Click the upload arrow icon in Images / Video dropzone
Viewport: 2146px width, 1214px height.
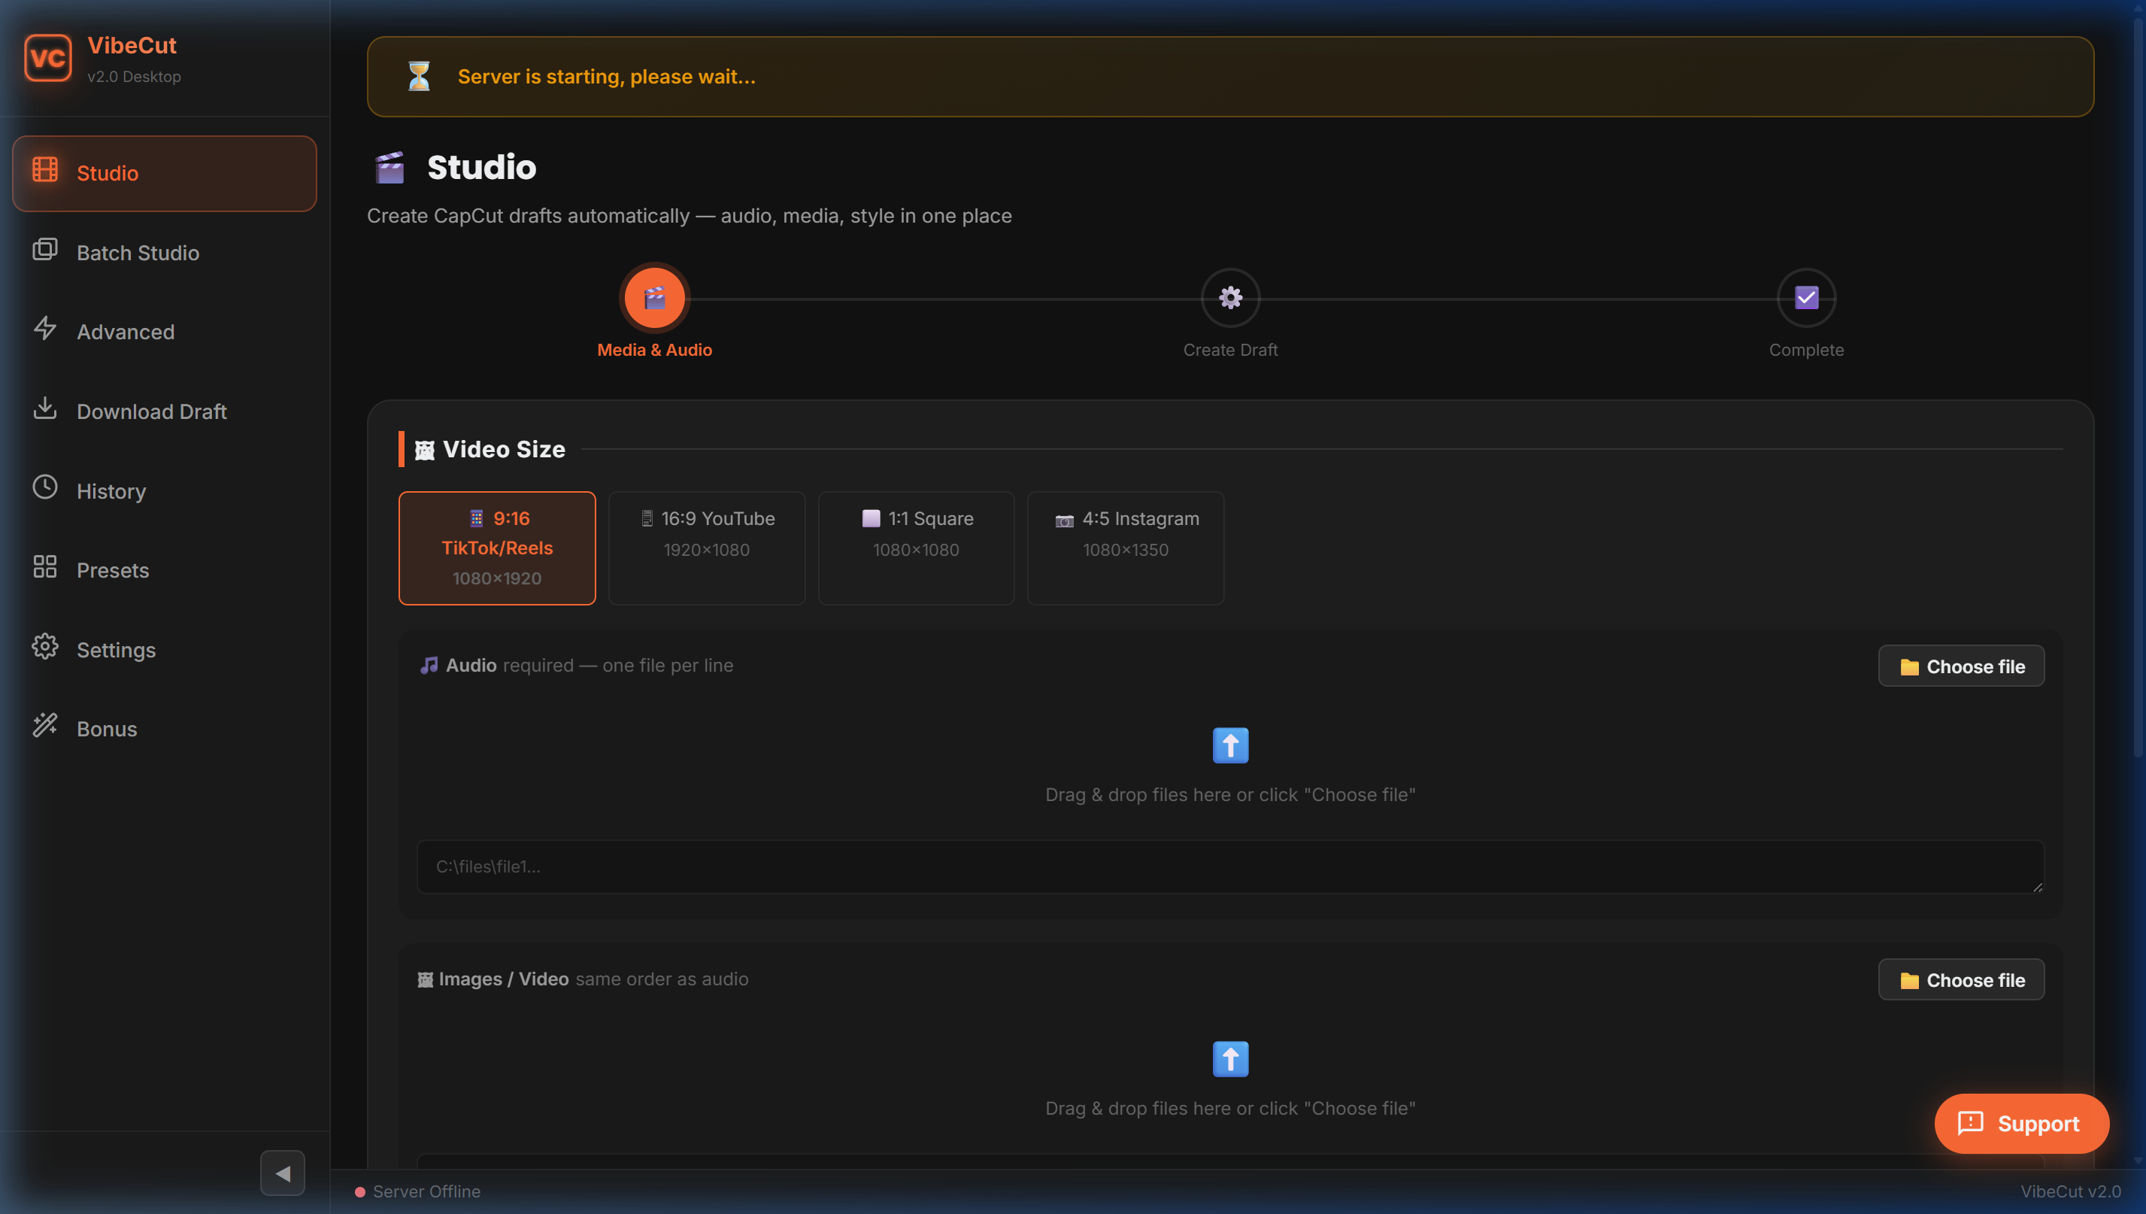pyautogui.click(x=1230, y=1059)
